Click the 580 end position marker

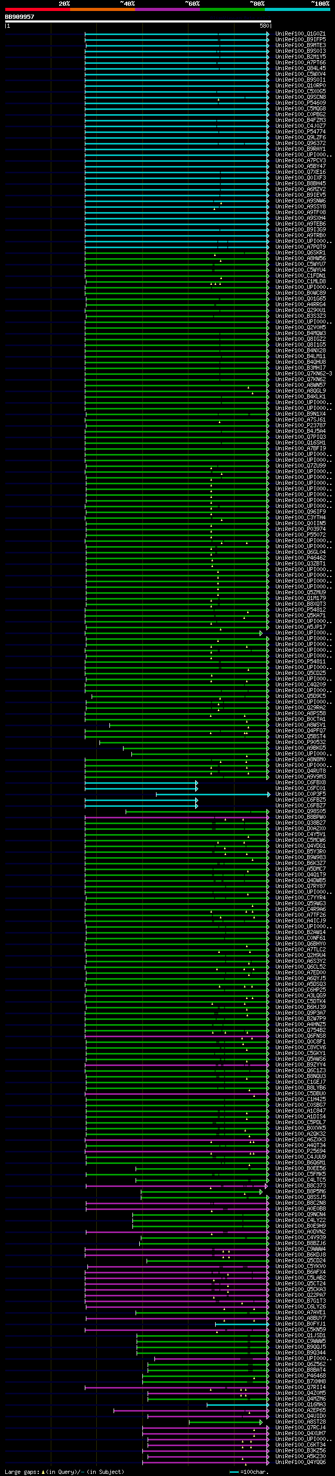click(264, 26)
